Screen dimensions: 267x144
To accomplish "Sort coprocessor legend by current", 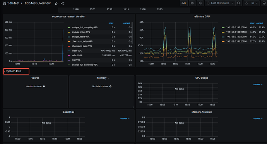I will coord(127,23).
